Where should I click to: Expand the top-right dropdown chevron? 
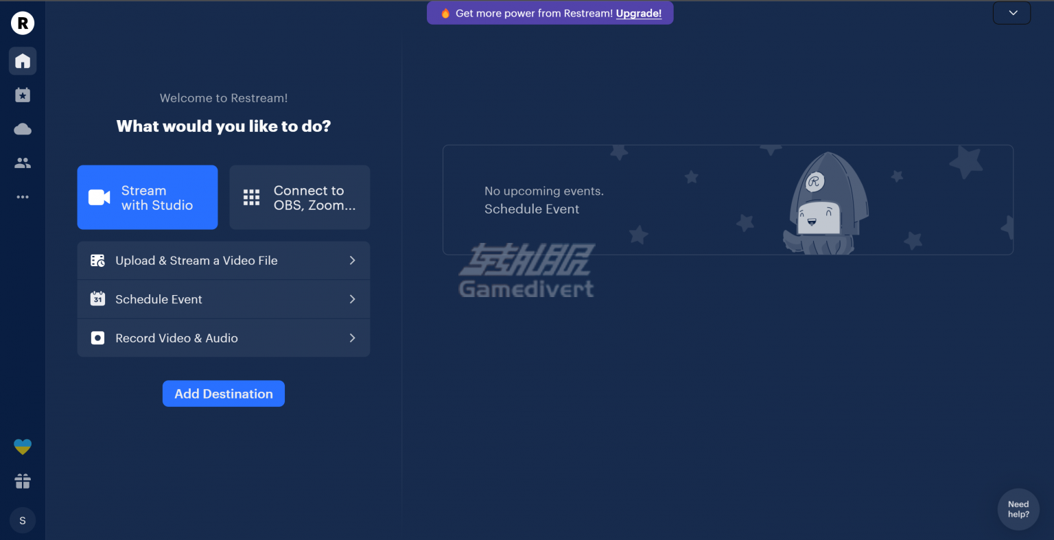[1012, 13]
